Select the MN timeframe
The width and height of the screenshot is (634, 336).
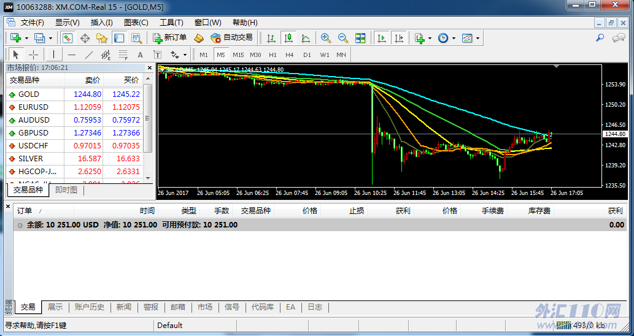(341, 55)
